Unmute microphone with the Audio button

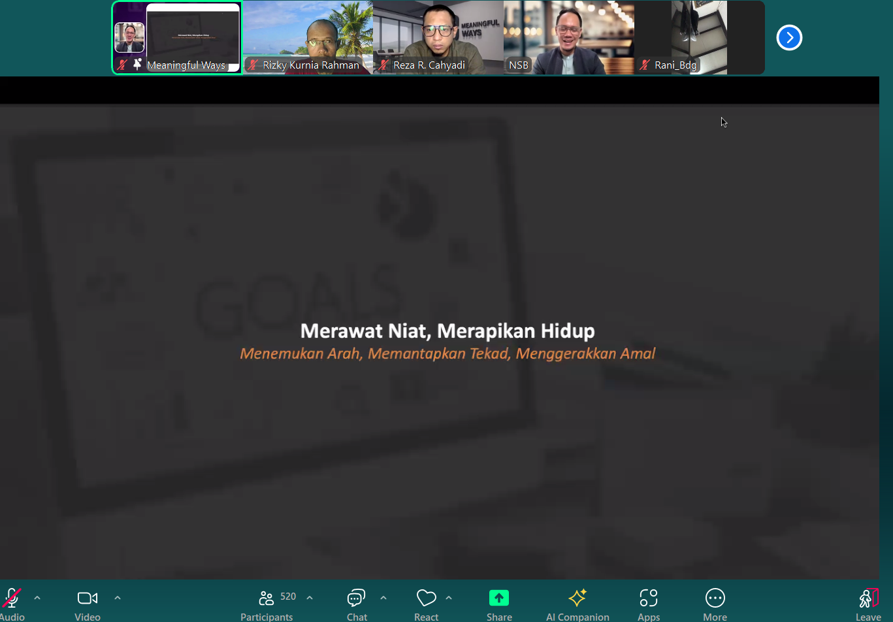point(12,604)
